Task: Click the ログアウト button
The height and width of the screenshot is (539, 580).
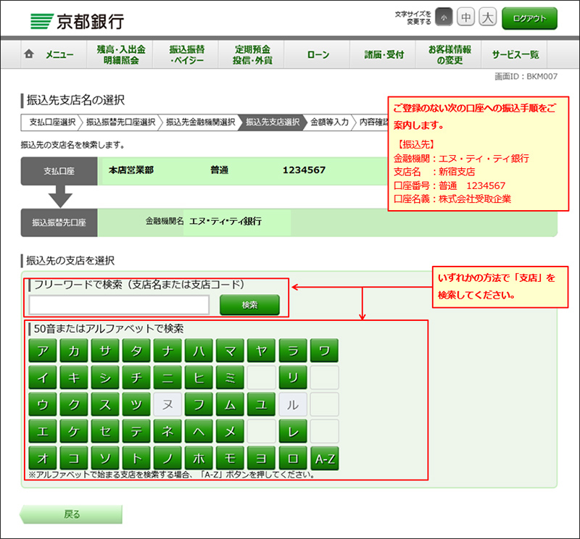Action: [x=529, y=19]
